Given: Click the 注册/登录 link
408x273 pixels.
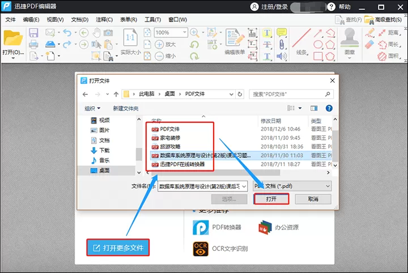Looking at the screenshot, I should 269,6.
